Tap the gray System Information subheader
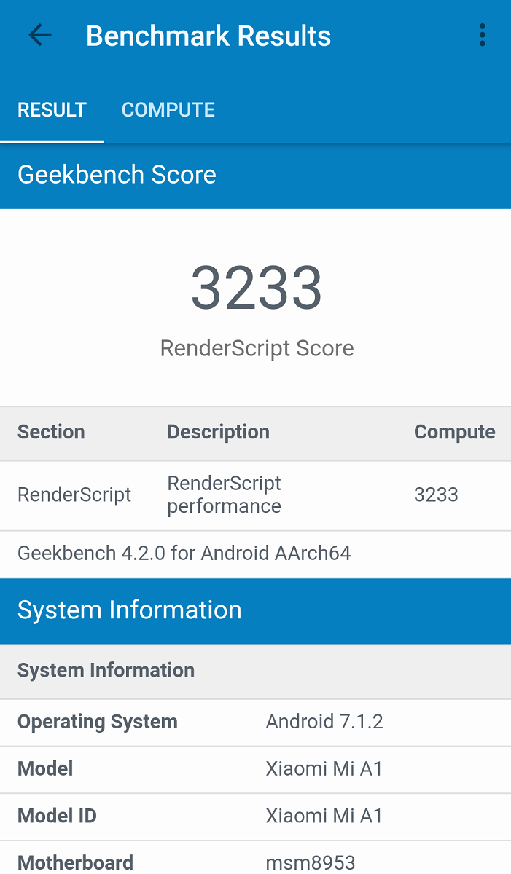The width and height of the screenshot is (511, 874). click(x=255, y=671)
